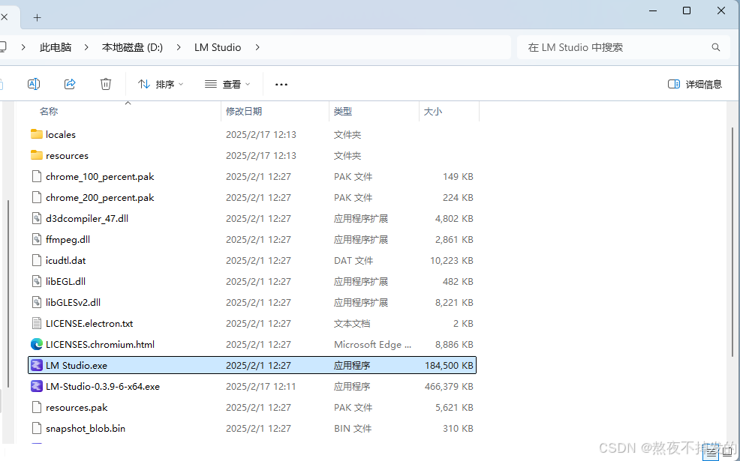Click the left navigation pane scrollbar

pyautogui.click(x=8, y=295)
